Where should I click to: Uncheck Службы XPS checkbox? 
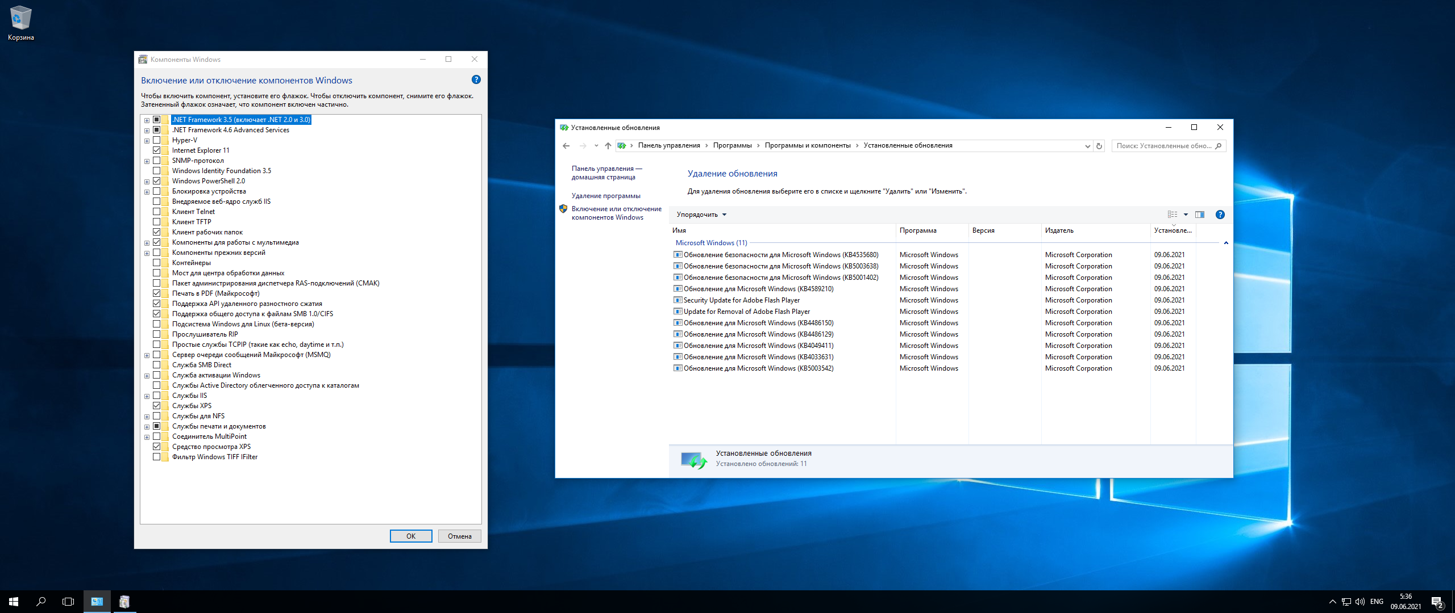click(156, 406)
